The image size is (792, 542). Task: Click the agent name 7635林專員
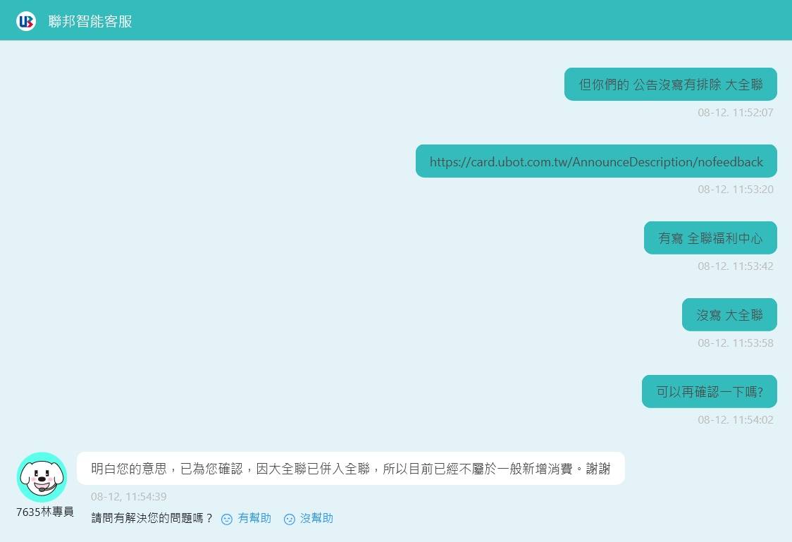[45, 512]
